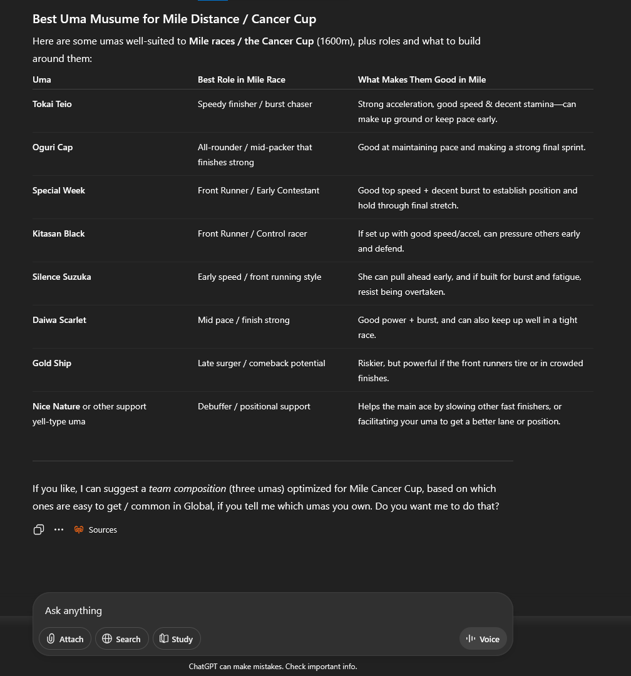Click the 'Best Role in Mile Race' header
Screen dimensions: 631x676
[x=242, y=79]
